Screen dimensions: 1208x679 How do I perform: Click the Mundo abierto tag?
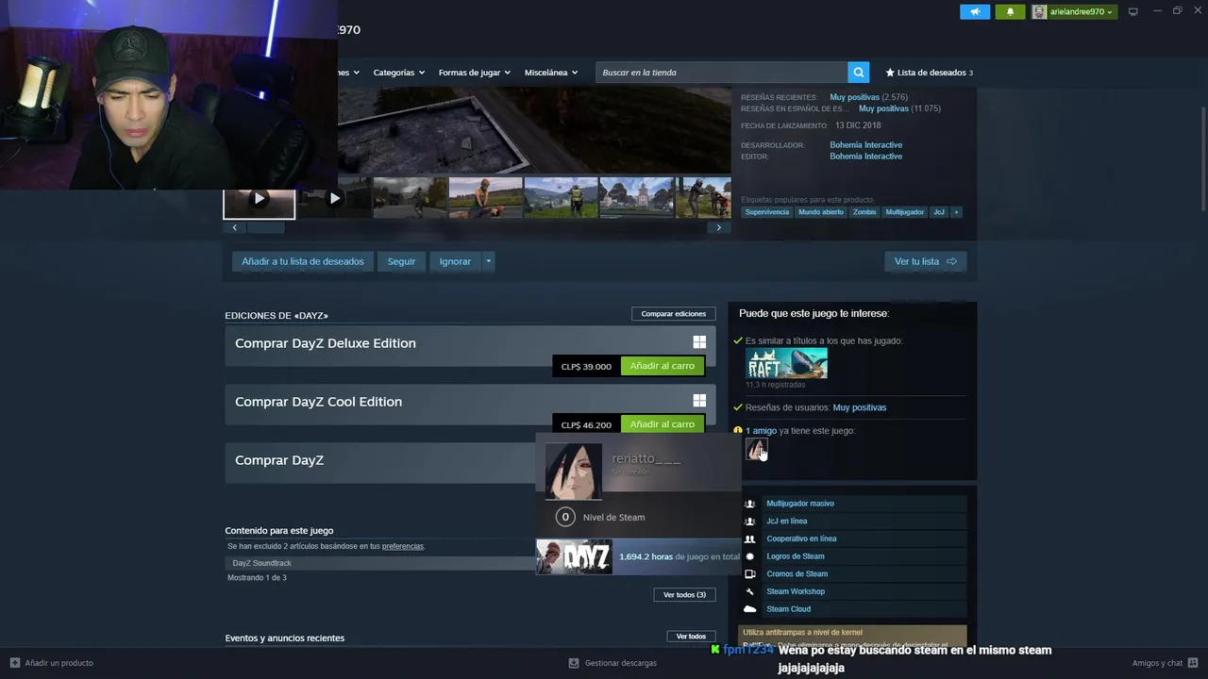[x=821, y=212]
